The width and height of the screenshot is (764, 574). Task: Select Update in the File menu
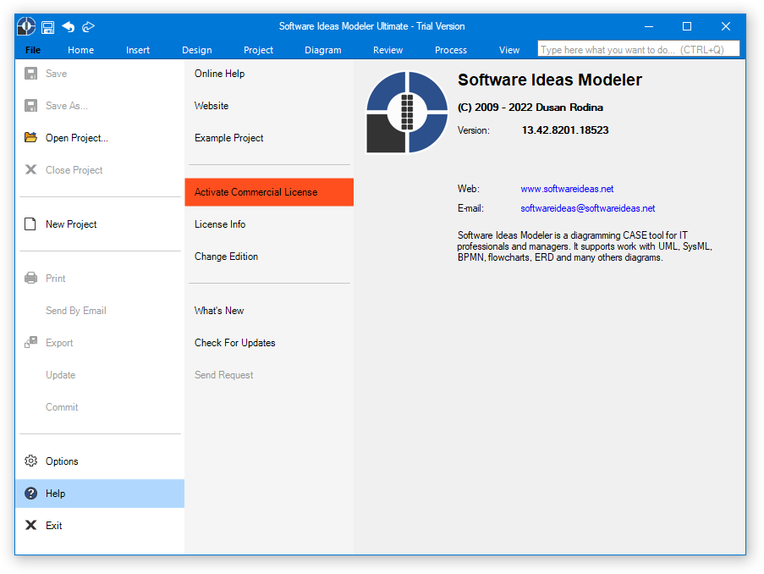click(100, 375)
